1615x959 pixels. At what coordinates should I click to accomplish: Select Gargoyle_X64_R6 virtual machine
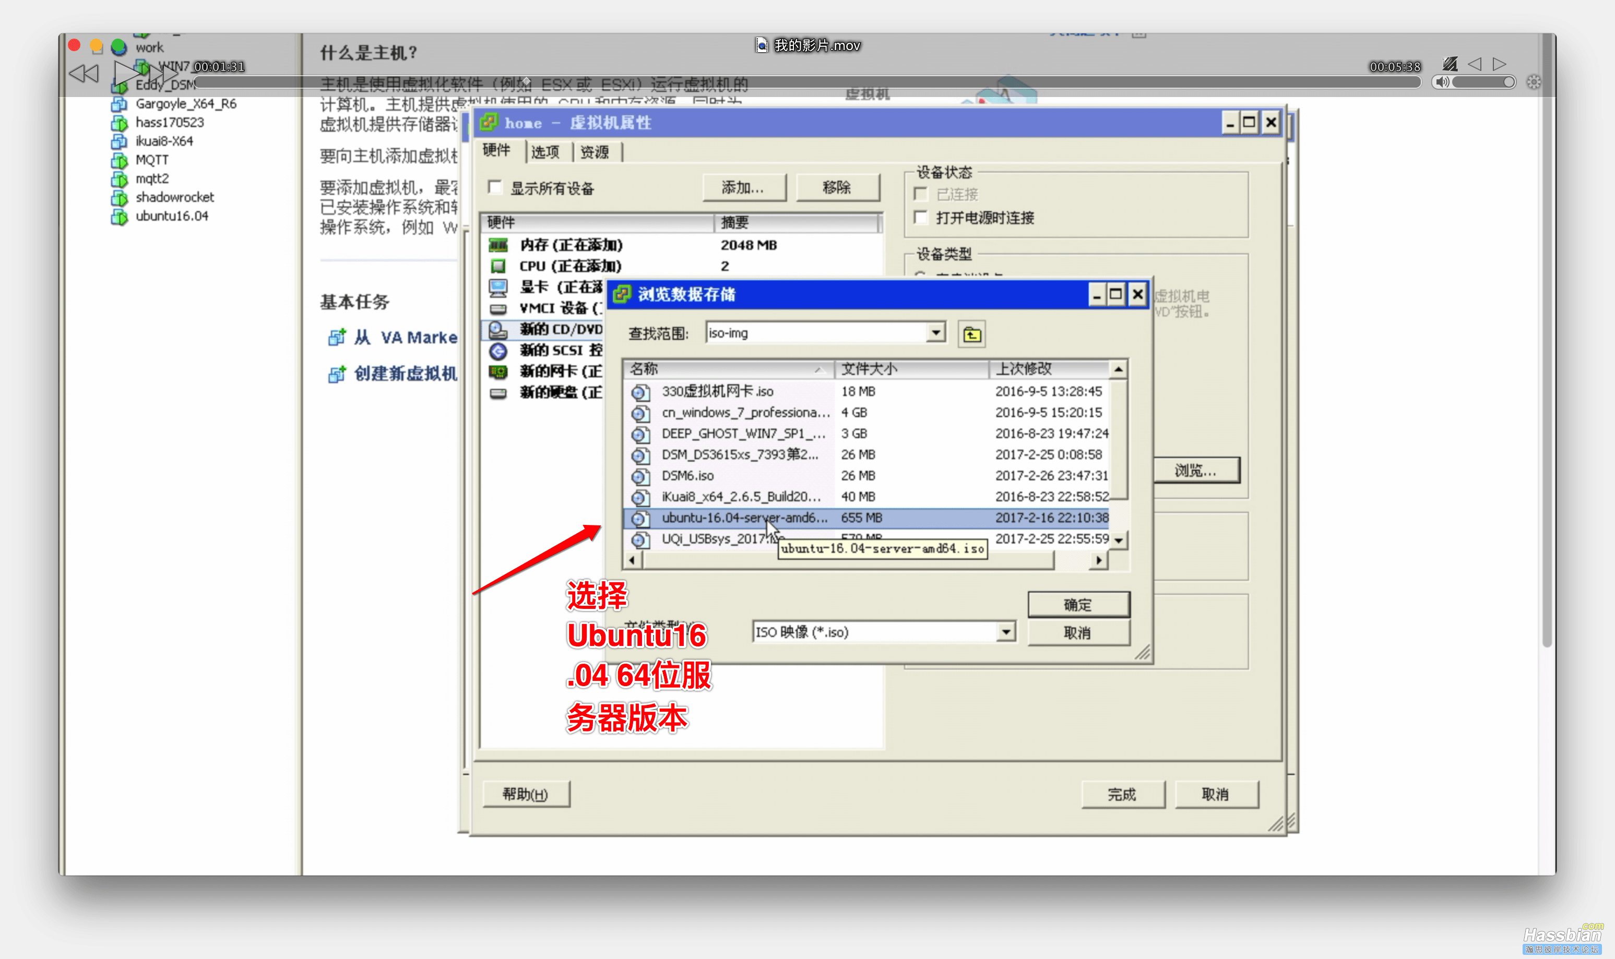185,103
